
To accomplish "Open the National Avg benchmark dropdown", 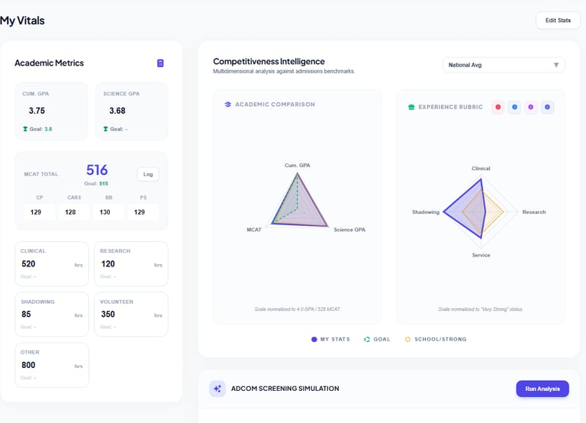I will (504, 65).
